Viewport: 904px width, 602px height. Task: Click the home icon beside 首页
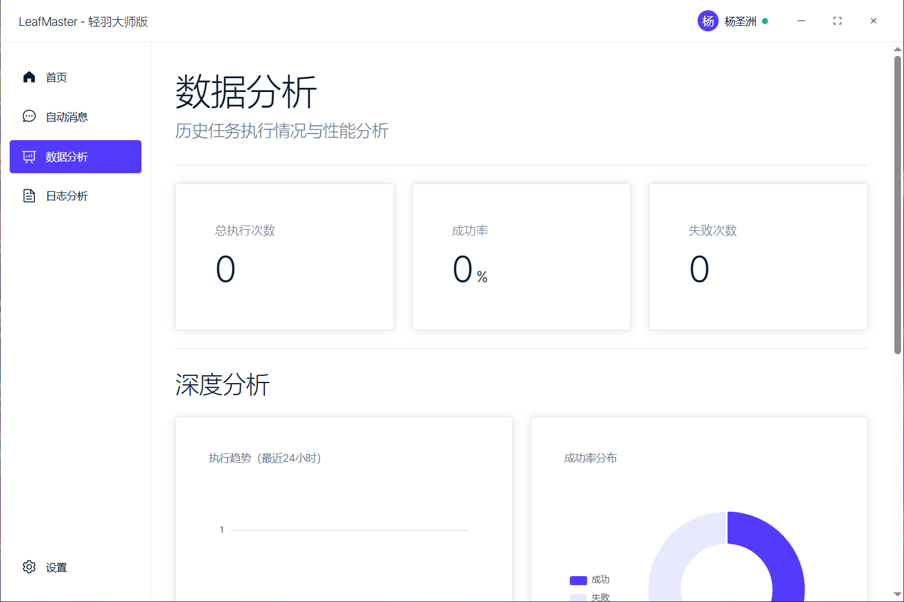coord(29,77)
